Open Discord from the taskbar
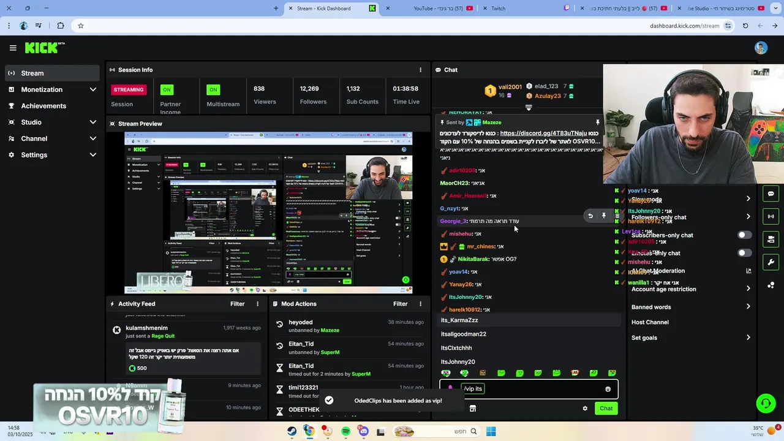The width and height of the screenshot is (784, 441). click(363, 431)
